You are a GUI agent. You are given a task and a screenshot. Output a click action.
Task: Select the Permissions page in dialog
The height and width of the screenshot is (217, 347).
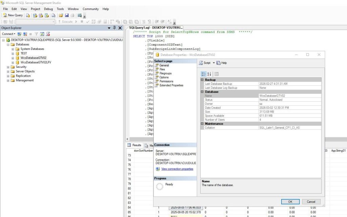166,81
